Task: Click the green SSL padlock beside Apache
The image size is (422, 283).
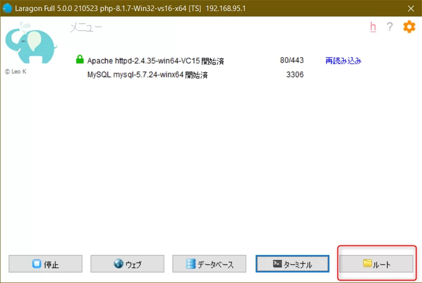Action: coord(79,59)
